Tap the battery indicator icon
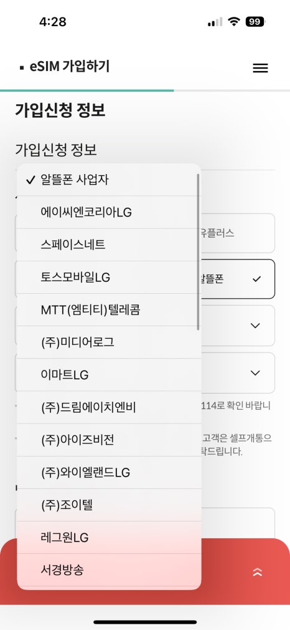Viewport: 290px width, 630px height. 256,22
